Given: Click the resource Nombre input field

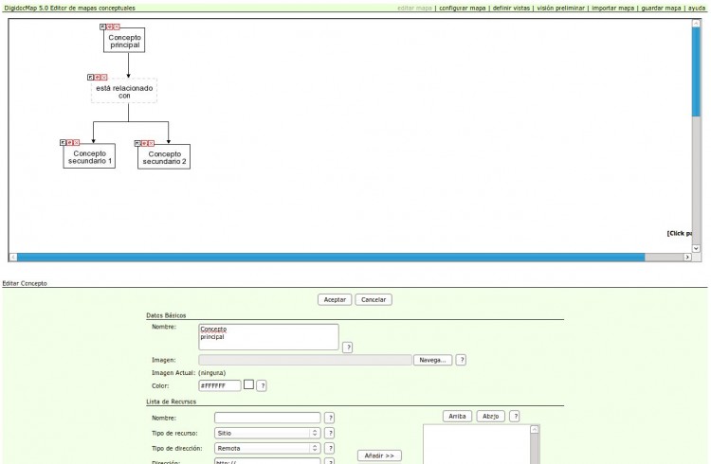Looking at the screenshot, I should [267, 418].
